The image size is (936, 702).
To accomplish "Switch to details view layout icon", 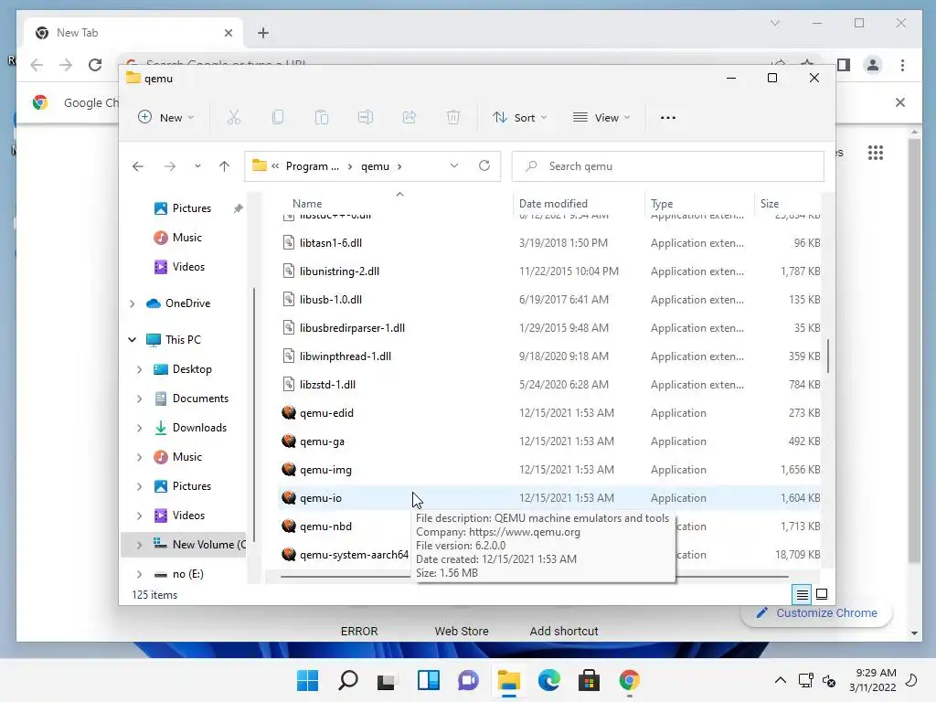I will (x=803, y=594).
